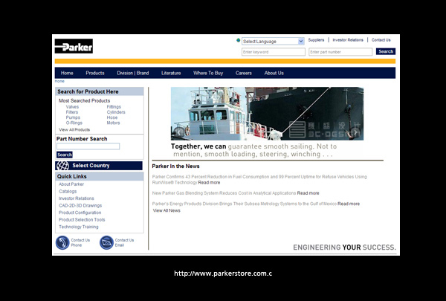Open CAD-2D-3D Drawings quick link

80,206
